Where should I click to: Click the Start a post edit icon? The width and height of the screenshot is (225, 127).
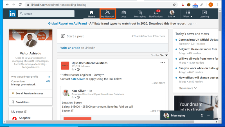pyautogui.click(x=63, y=36)
